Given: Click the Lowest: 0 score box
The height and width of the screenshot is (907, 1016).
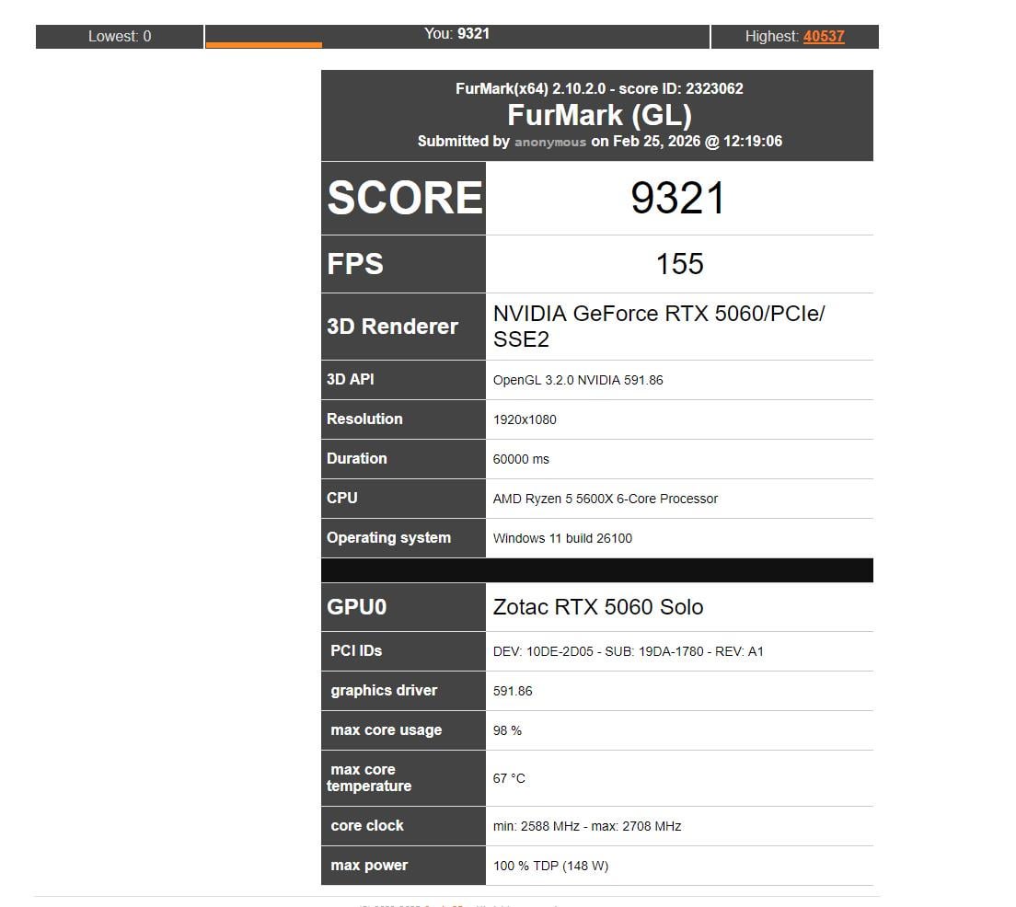Looking at the screenshot, I should (120, 37).
